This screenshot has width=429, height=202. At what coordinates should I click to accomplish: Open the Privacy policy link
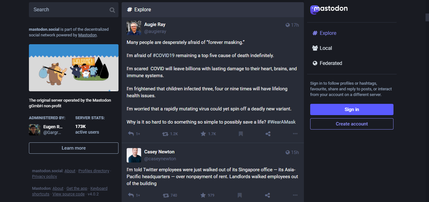tap(44, 177)
